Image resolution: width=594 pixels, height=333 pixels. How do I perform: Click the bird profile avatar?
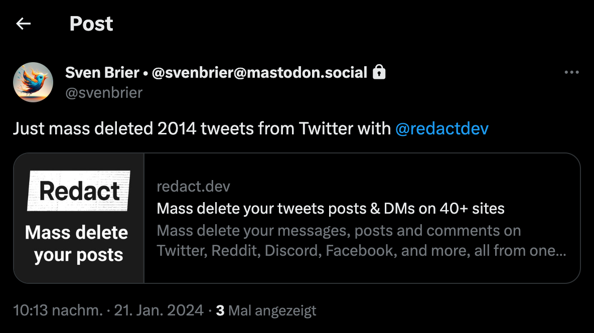33,82
